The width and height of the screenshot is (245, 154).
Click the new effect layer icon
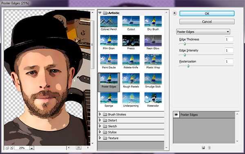(203, 148)
